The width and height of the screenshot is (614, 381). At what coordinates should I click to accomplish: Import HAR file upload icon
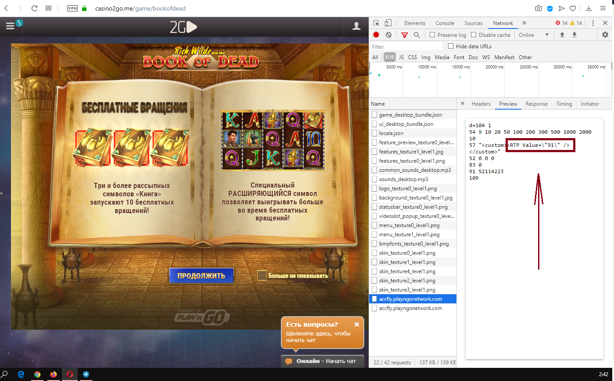562,35
